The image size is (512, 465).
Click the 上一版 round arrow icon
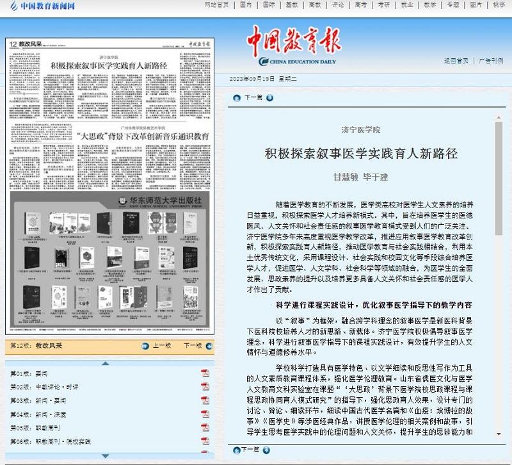coord(146,346)
